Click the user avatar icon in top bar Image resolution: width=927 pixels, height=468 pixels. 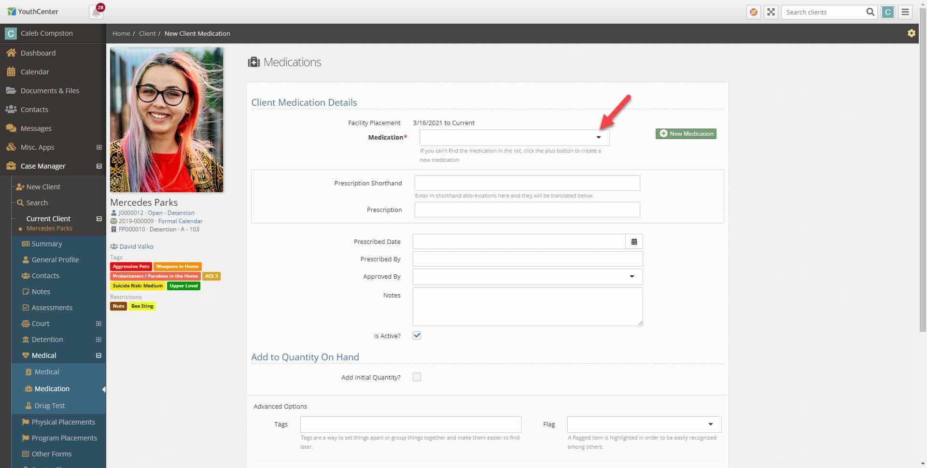887,12
